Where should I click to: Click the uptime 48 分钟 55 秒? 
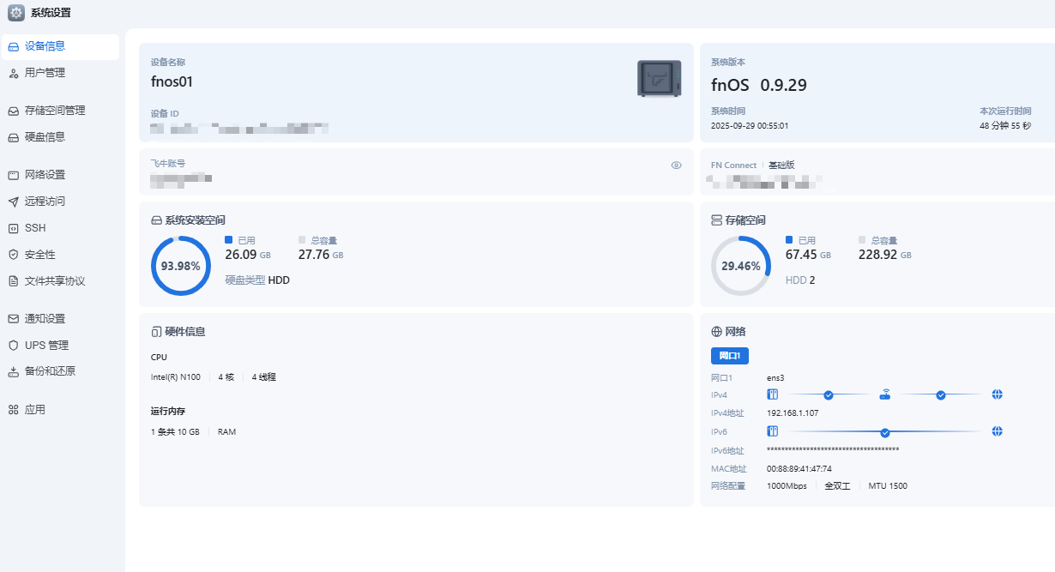pyautogui.click(x=1005, y=125)
